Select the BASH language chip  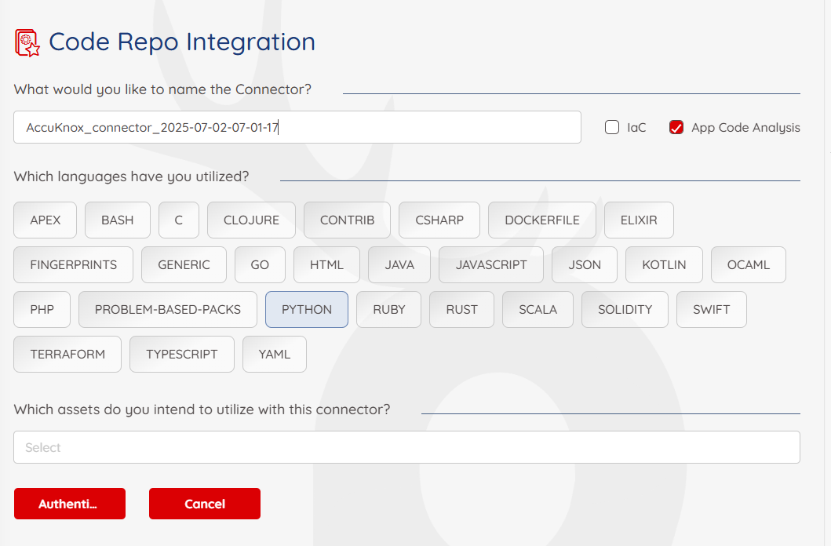pyautogui.click(x=118, y=220)
